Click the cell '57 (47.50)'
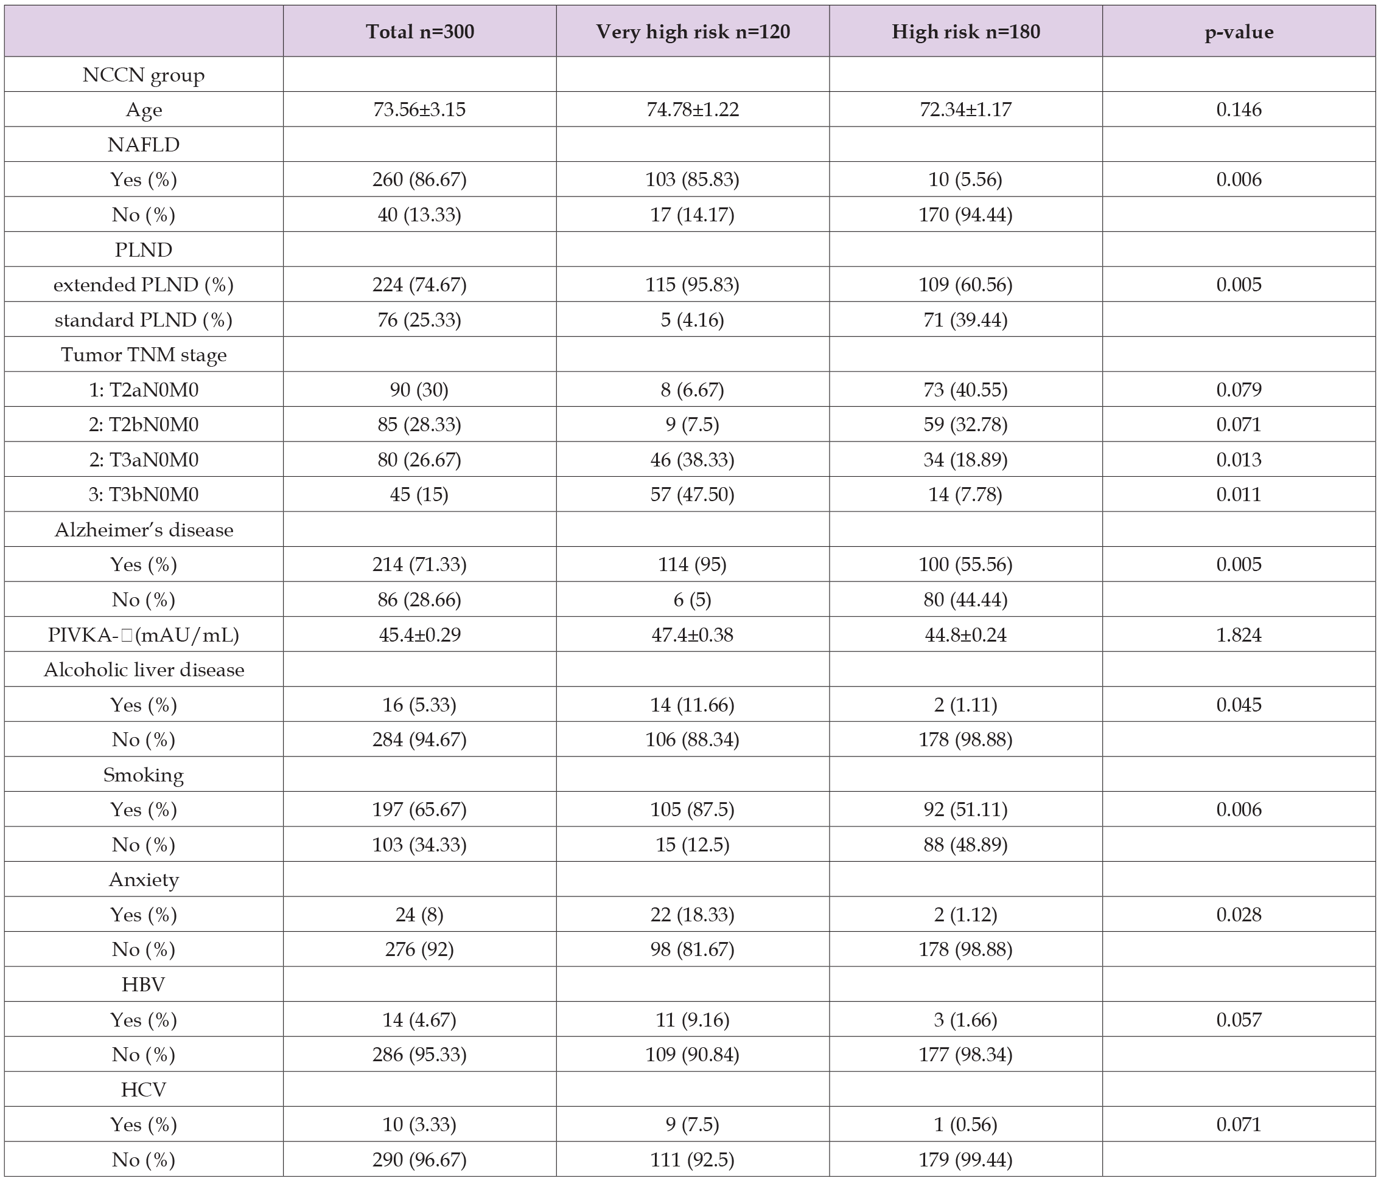The width and height of the screenshot is (1381, 1178). pyautogui.click(x=693, y=494)
